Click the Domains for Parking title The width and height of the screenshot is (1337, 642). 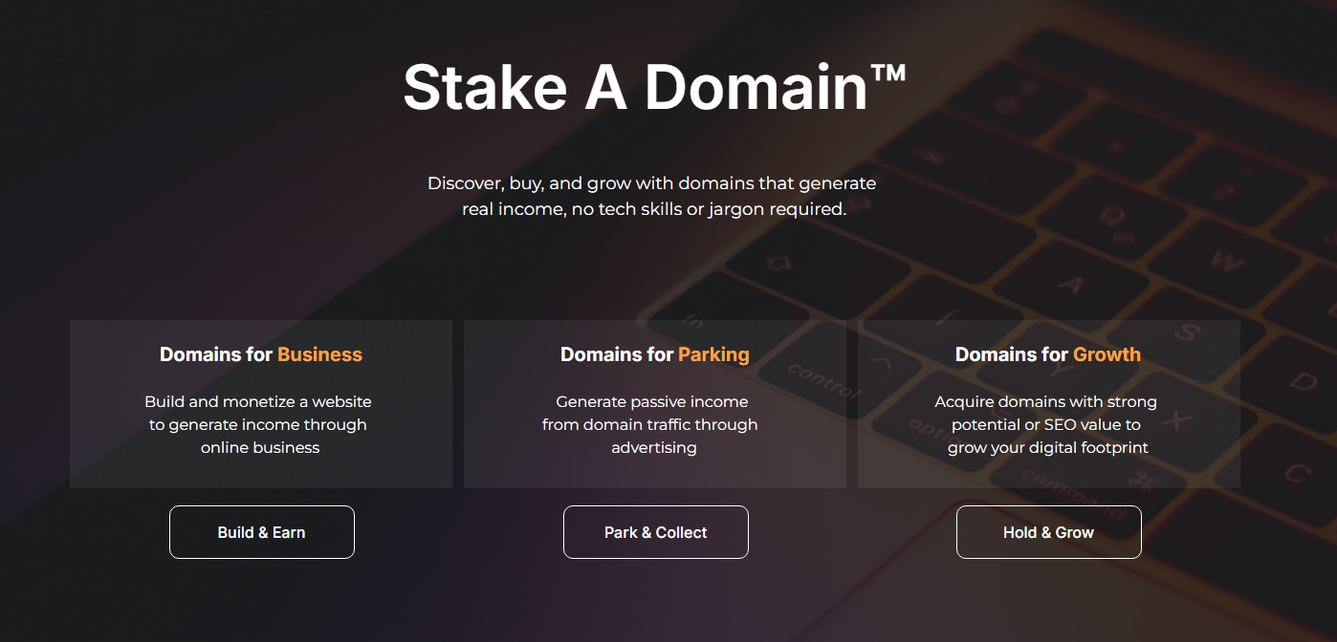tap(654, 354)
